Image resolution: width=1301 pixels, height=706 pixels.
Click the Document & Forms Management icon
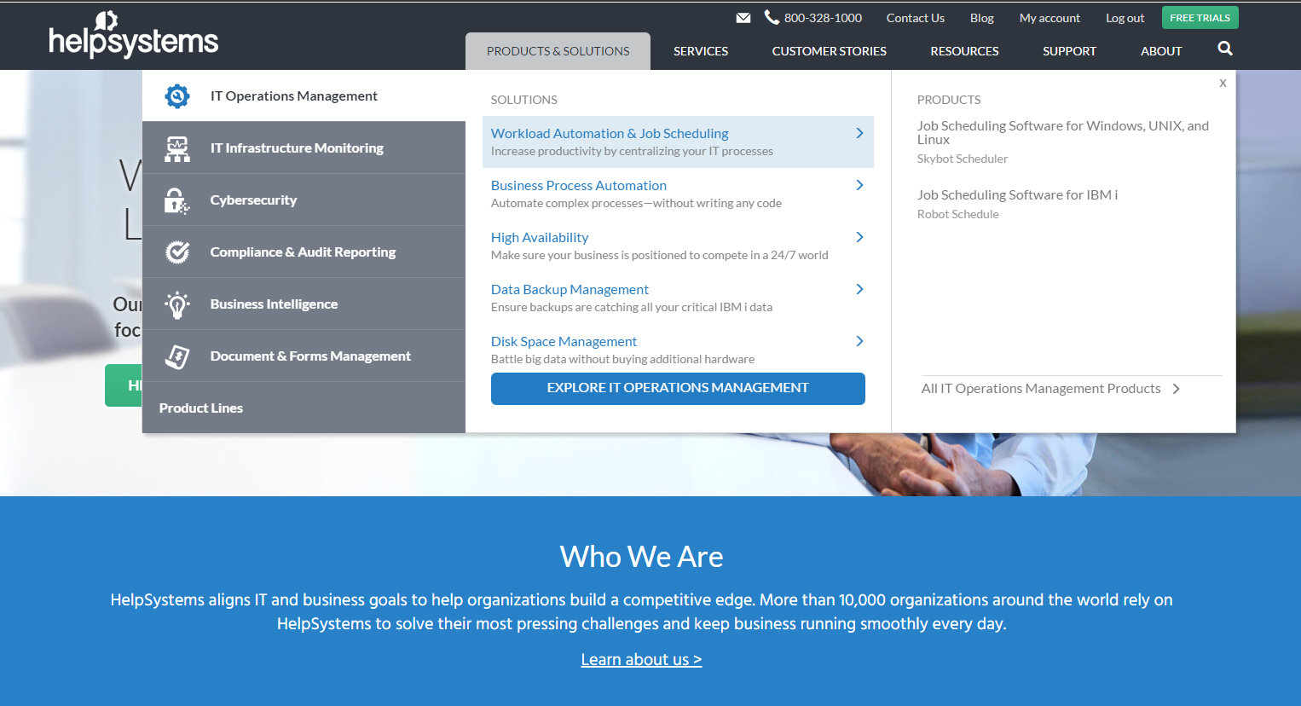[x=177, y=356]
